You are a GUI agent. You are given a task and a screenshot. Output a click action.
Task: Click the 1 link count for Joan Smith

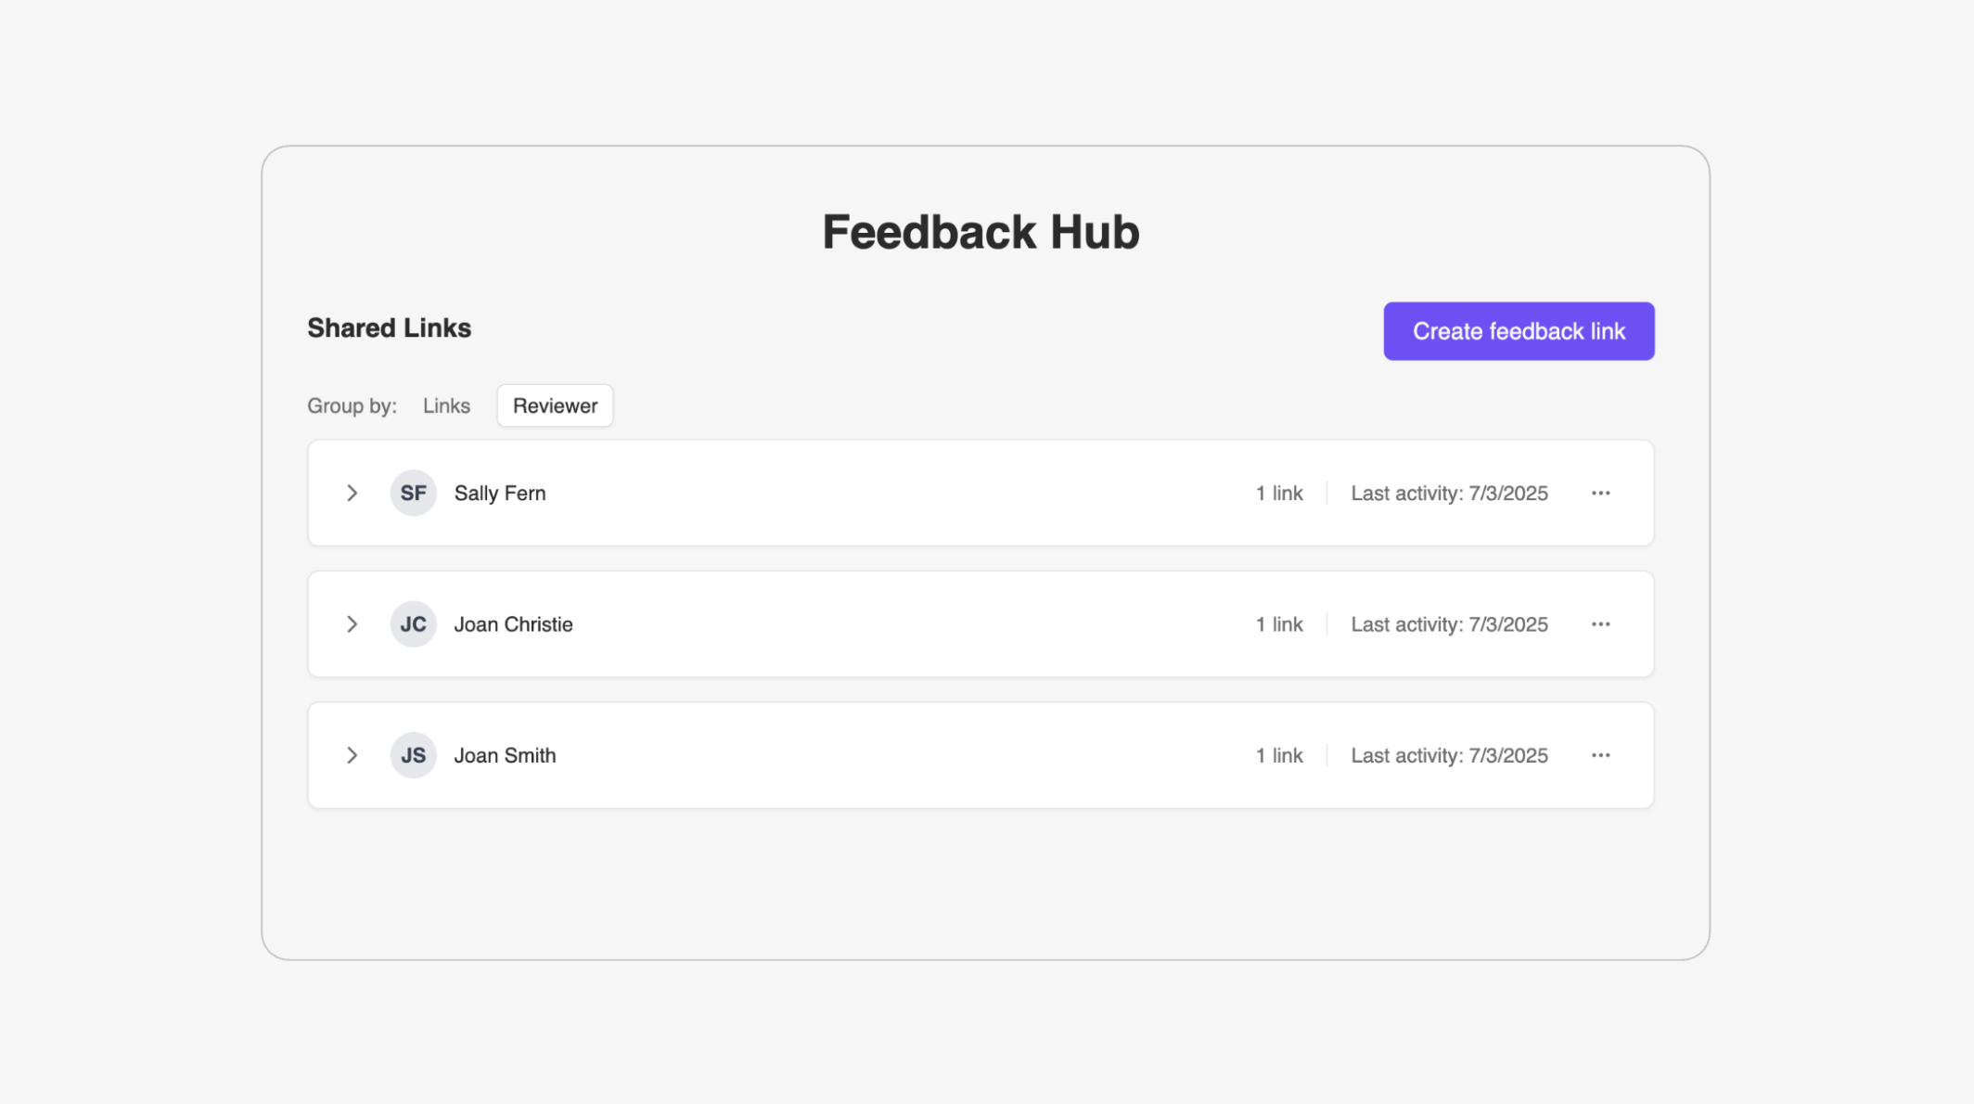(1279, 755)
